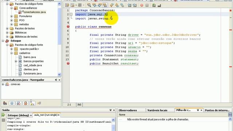The height and width of the screenshot is (131, 233).
Task: Open the Variáveis locais tab
Action: pyautogui.click(x=157, y=110)
